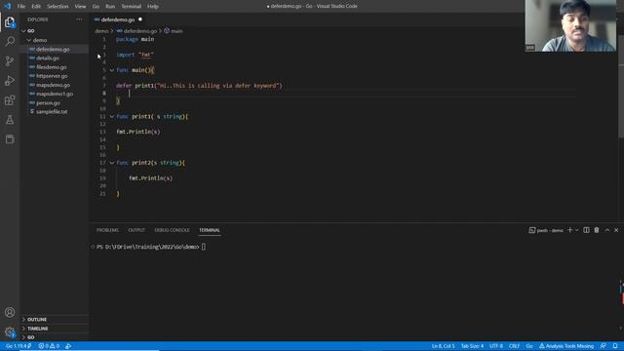The width and height of the screenshot is (624, 351).
Task: Change CRLF line ending in status bar
Action: click(514, 346)
